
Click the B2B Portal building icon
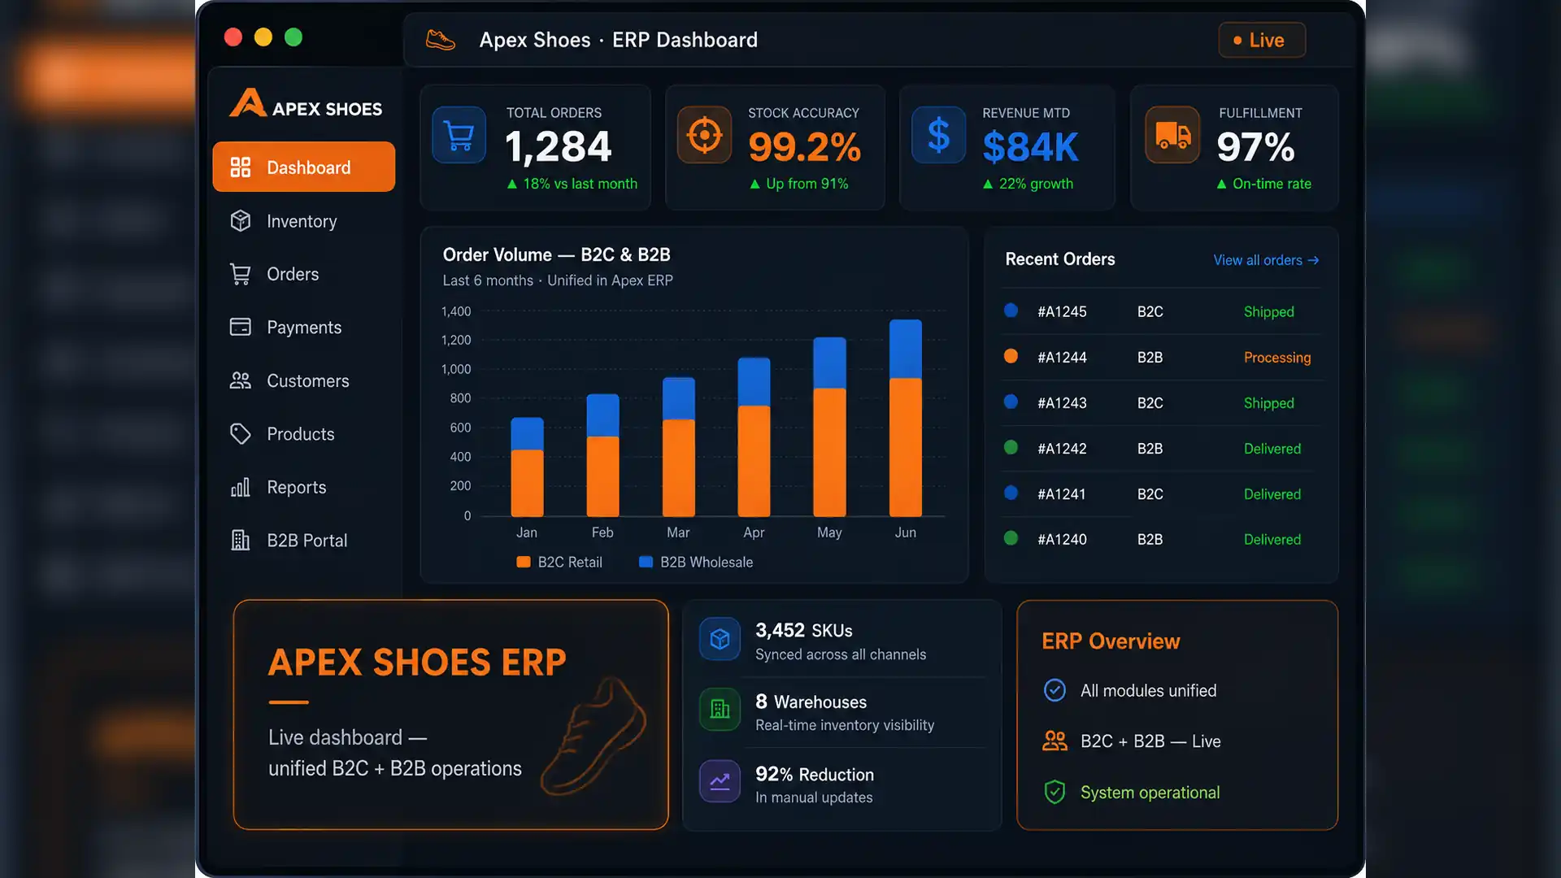pyautogui.click(x=240, y=540)
